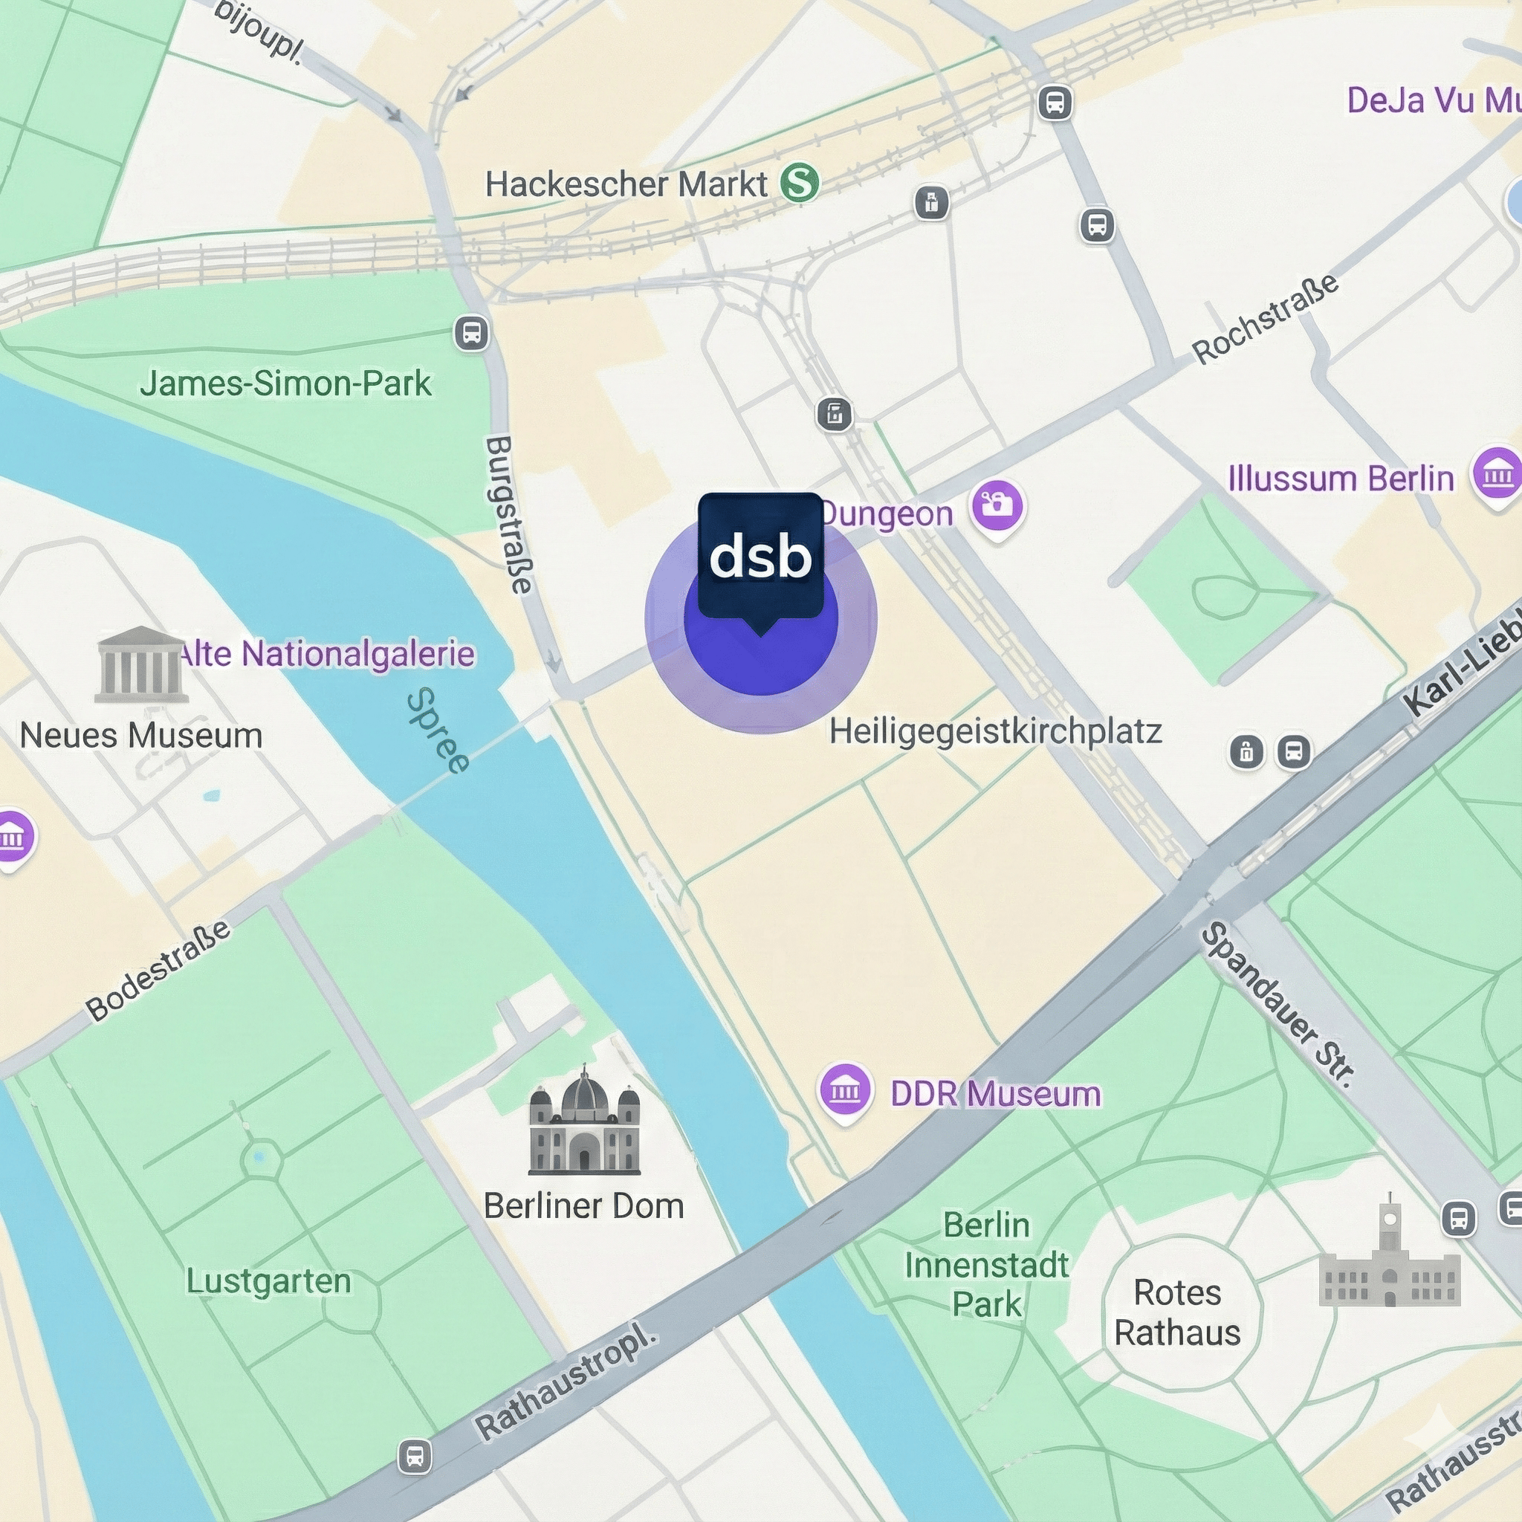Open the DDR Museum pin
Viewport: 1522px width, 1522px height.
(x=846, y=1092)
